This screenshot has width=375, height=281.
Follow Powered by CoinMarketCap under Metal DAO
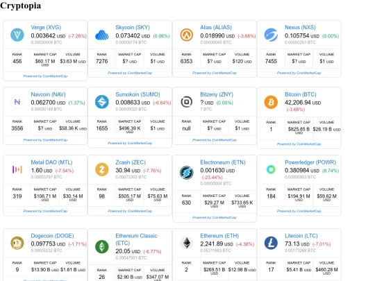pyautogui.click(x=45, y=211)
